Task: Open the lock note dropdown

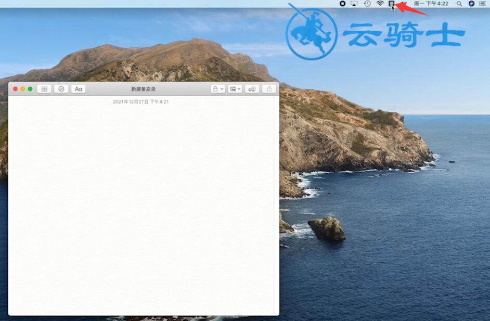Action: (218, 89)
